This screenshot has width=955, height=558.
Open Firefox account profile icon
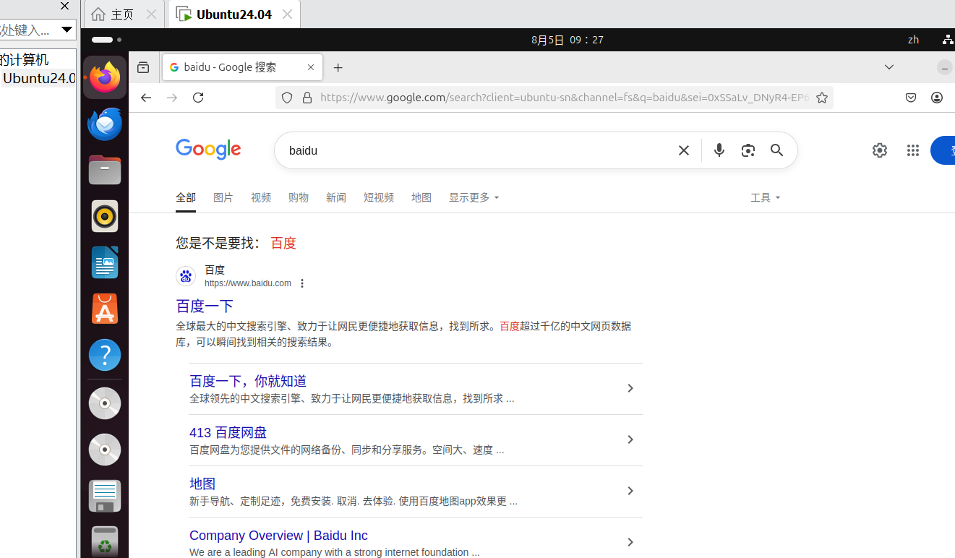click(x=937, y=98)
